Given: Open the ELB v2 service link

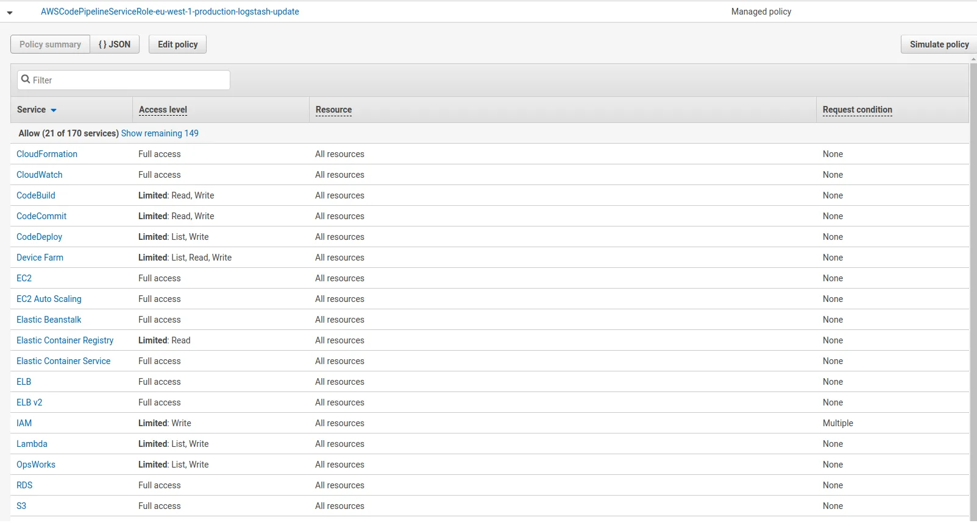Looking at the screenshot, I should click(x=29, y=402).
